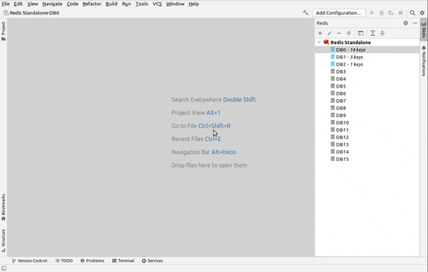Click the Run arrow icon
Viewport: 428px width, 272px height.
point(372,13)
